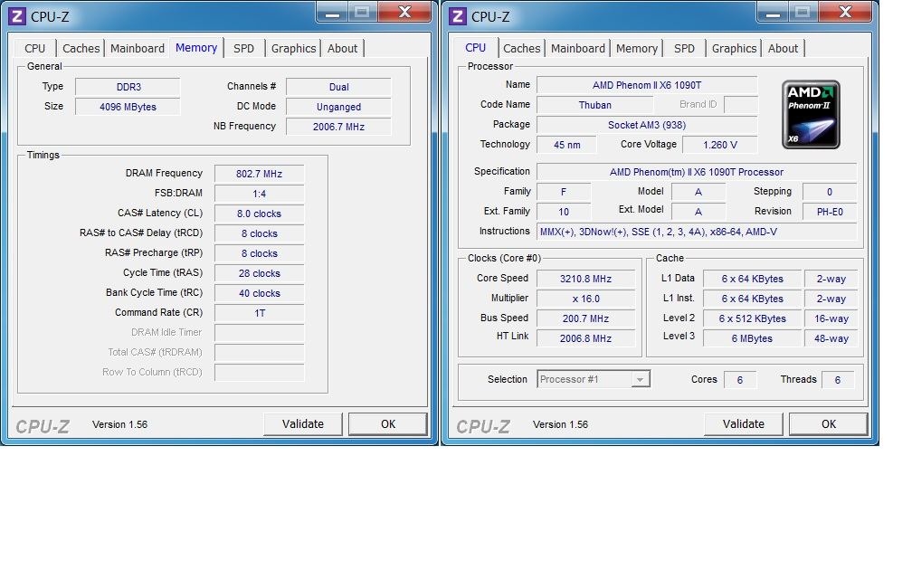Click the 45 nm technology value
This screenshot has width=912, height=570.
point(566,144)
